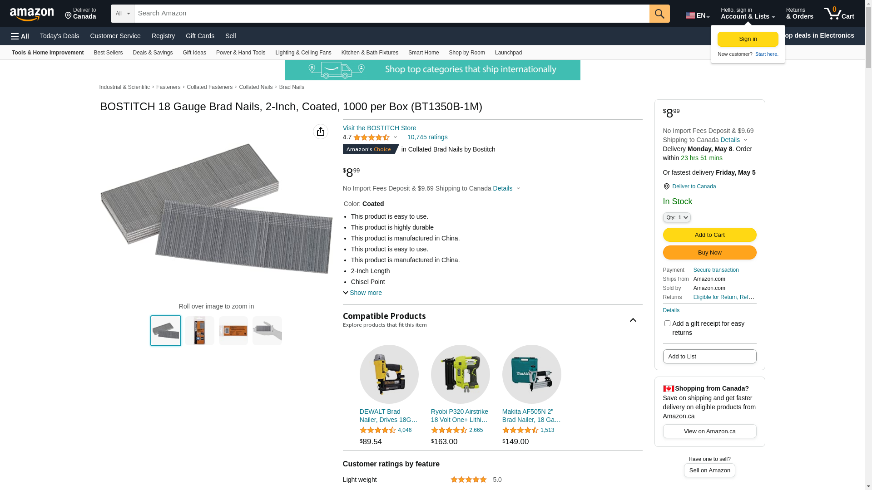Click the share icon near product image
The width and height of the screenshot is (872, 490).
pyautogui.click(x=321, y=132)
